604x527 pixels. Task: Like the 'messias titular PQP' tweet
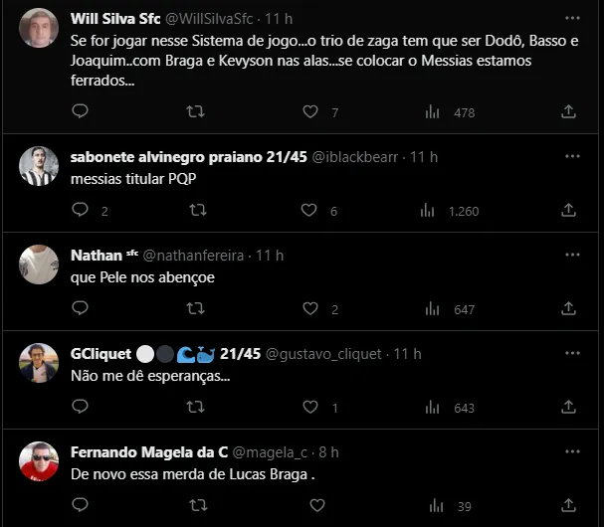pos(309,210)
